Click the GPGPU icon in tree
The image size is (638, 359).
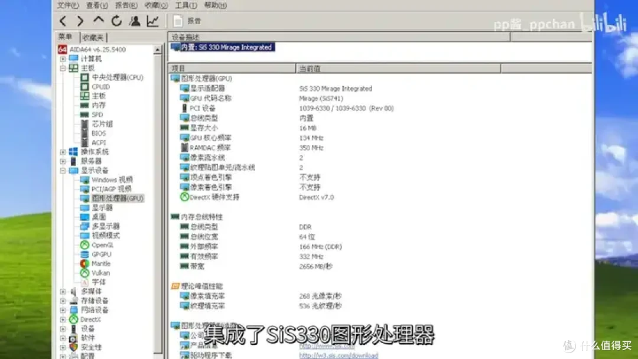click(84, 254)
